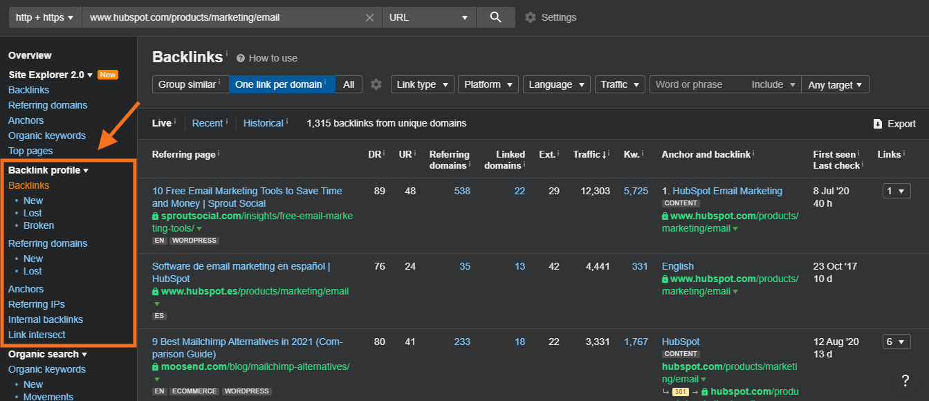Click the question mark help icon bottom right

[x=905, y=380]
